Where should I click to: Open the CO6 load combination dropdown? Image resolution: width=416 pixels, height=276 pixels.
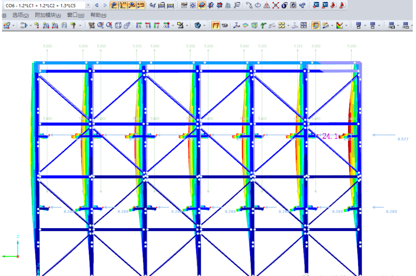[88, 5]
